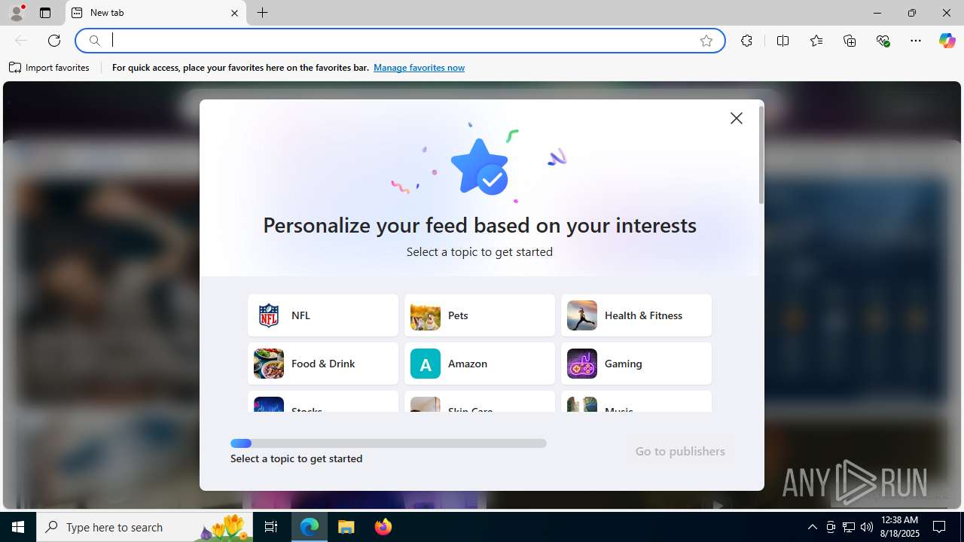This screenshot has height=542, width=964.
Task: Click the address bar search magnifier icon
Action: (95, 41)
